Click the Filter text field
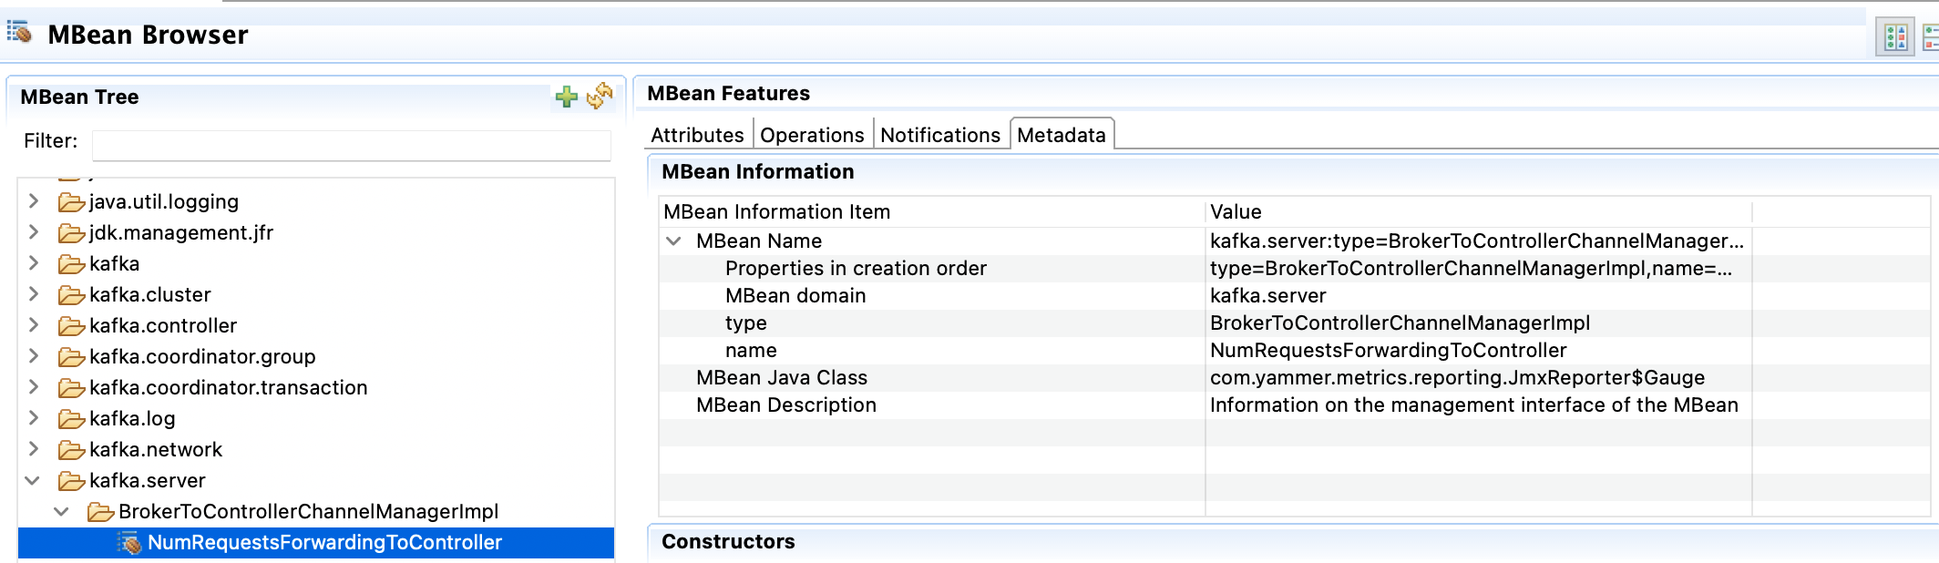The height and width of the screenshot is (563, 1939). pos(351,144)
